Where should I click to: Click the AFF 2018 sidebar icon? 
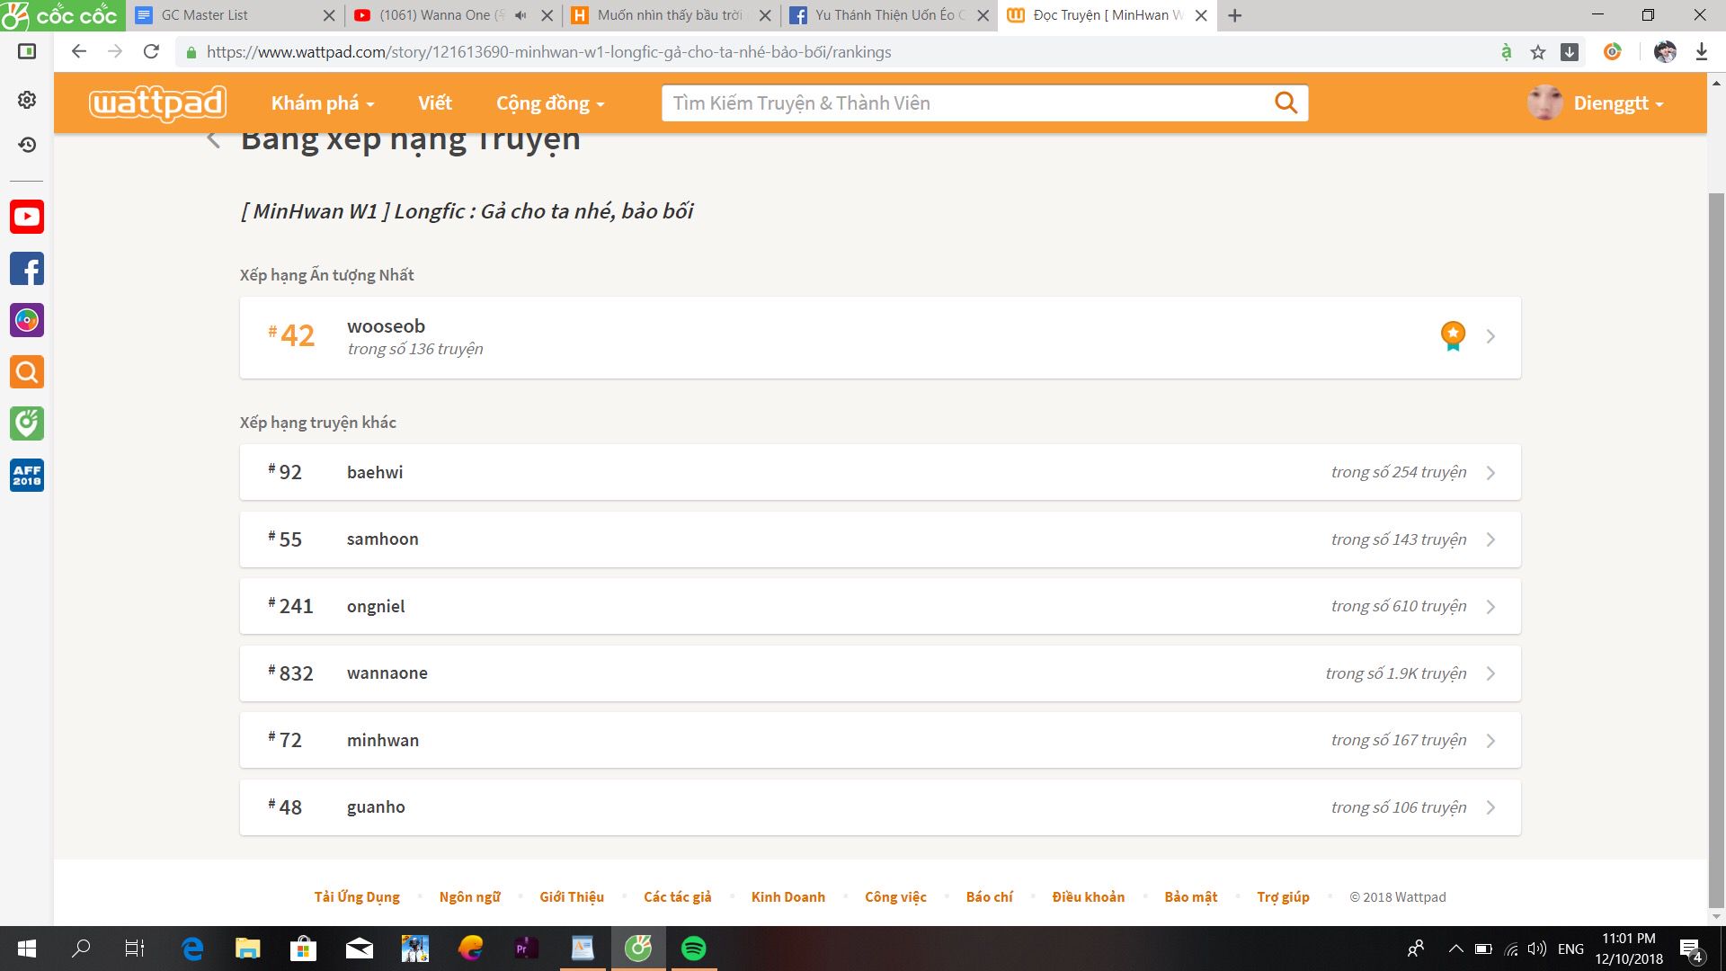click(x=27, y=475)
